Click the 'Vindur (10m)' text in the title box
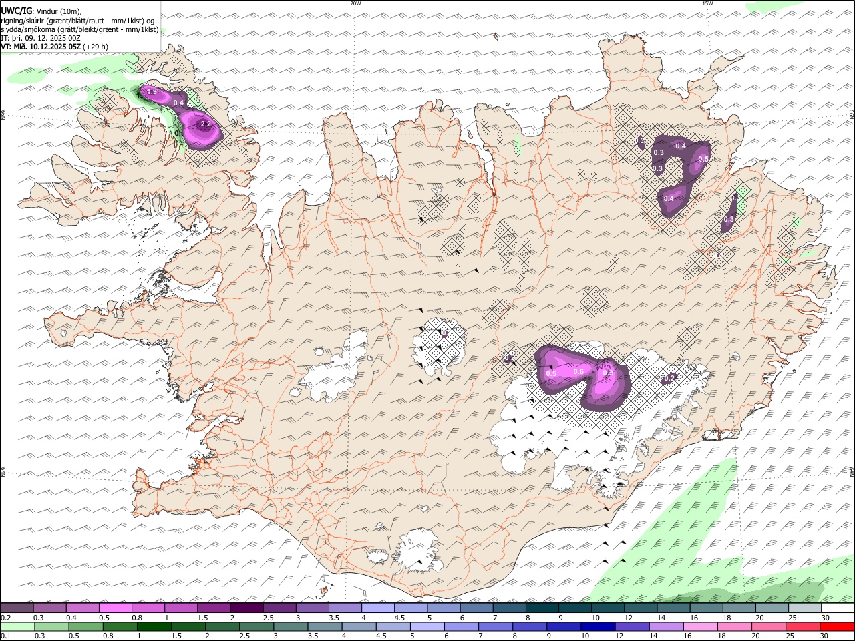Image resolution: width=855 pixels, height=641 pixels. [60, 11]
